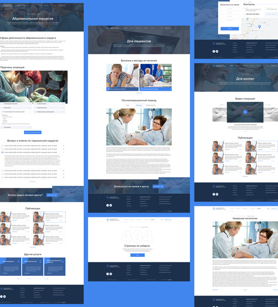Image resolution: width=278 pixels, height=307 pixels.
Task: Expand FAQ question 02 with plus icon
Action: [x=64, y=149]
